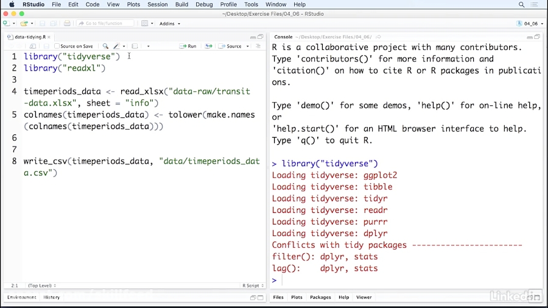Click the Show in new window icon

point(32,46)
